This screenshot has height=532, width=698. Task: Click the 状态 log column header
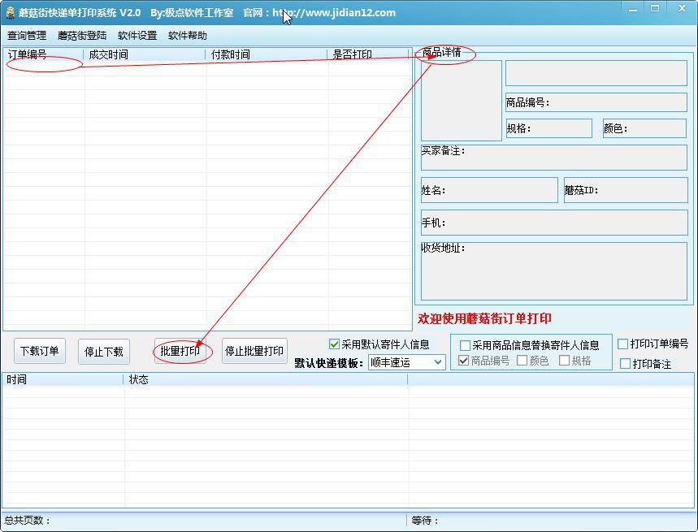coord(266,379)
